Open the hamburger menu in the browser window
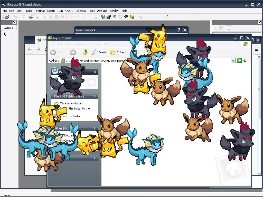This screenshot has width=263, height=197. pyautogui.click(x=256, y=49)
